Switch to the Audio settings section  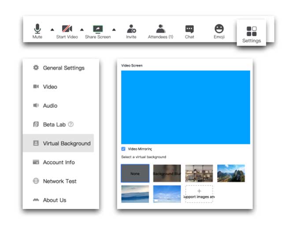point(50,106)
